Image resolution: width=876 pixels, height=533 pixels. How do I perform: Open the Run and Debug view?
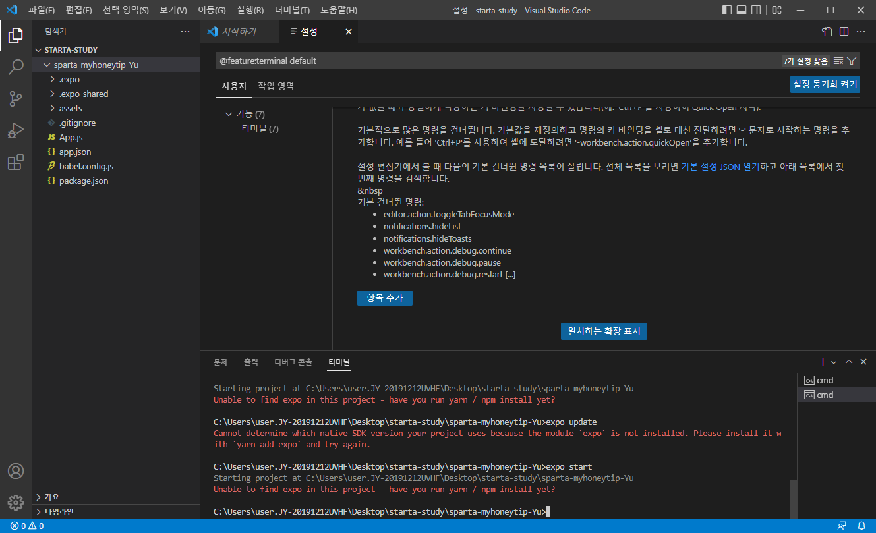16,130
